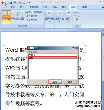Close the 并排比较 dialog
This screenshot has height=110, width=104.
76,48
